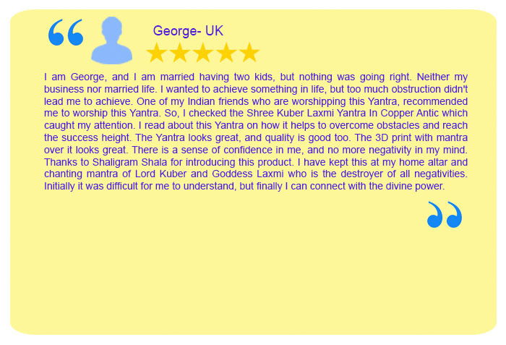Click the opening blue quotation mark icon

click(66, 33)
